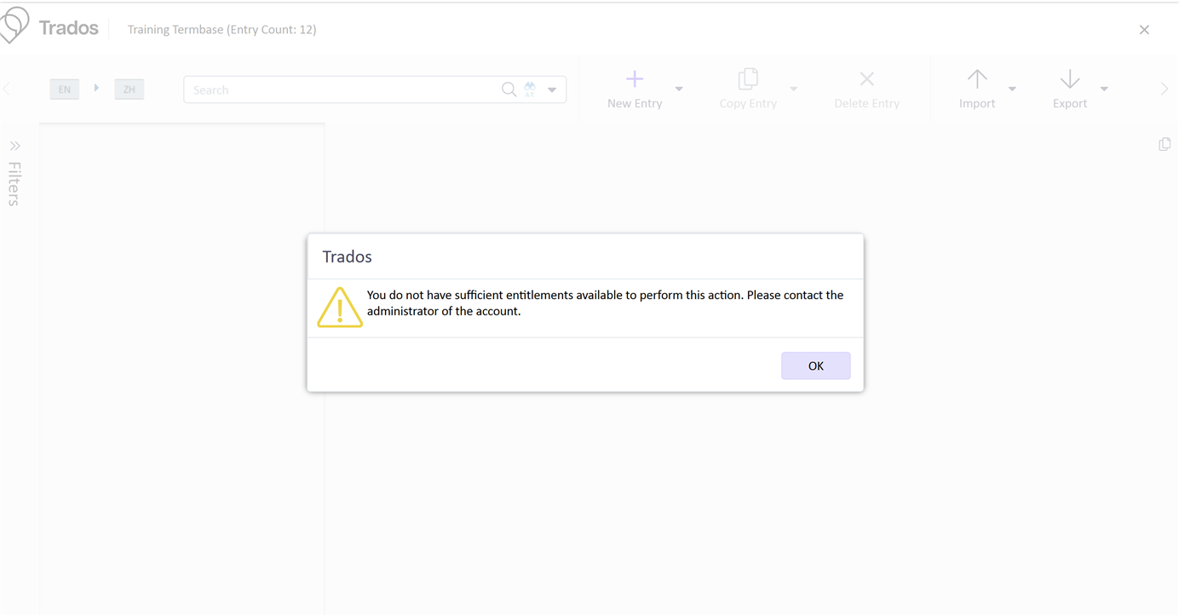The height and width of the screenshot is (616, 1179).
Task: Expand the Filters side panel
Action: 14,145
